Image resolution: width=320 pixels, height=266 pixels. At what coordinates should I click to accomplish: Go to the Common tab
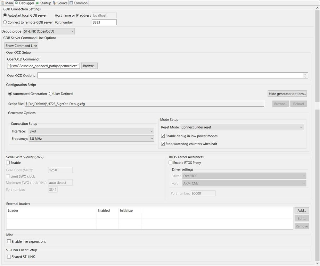point(78,3)
